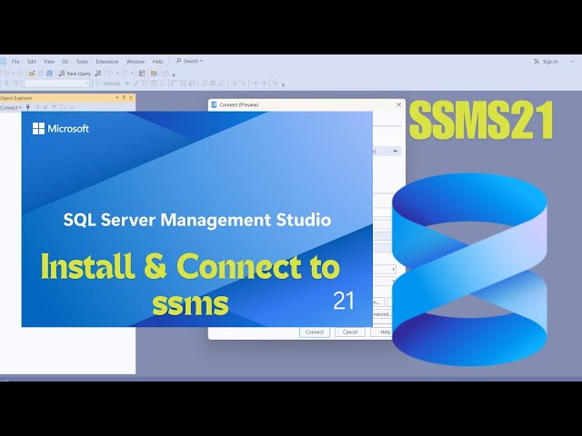Open the Git menu

65,62
